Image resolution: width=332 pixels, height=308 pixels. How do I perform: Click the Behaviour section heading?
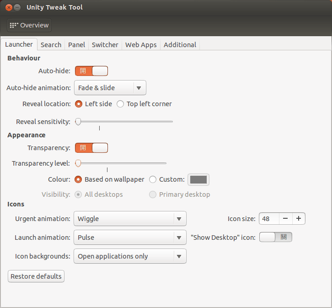point(24,58)
